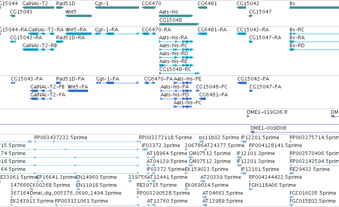This screenshot has width=339, height=207.
Task: Select the CG6470 gene label
Action: [x=151, y=4]
